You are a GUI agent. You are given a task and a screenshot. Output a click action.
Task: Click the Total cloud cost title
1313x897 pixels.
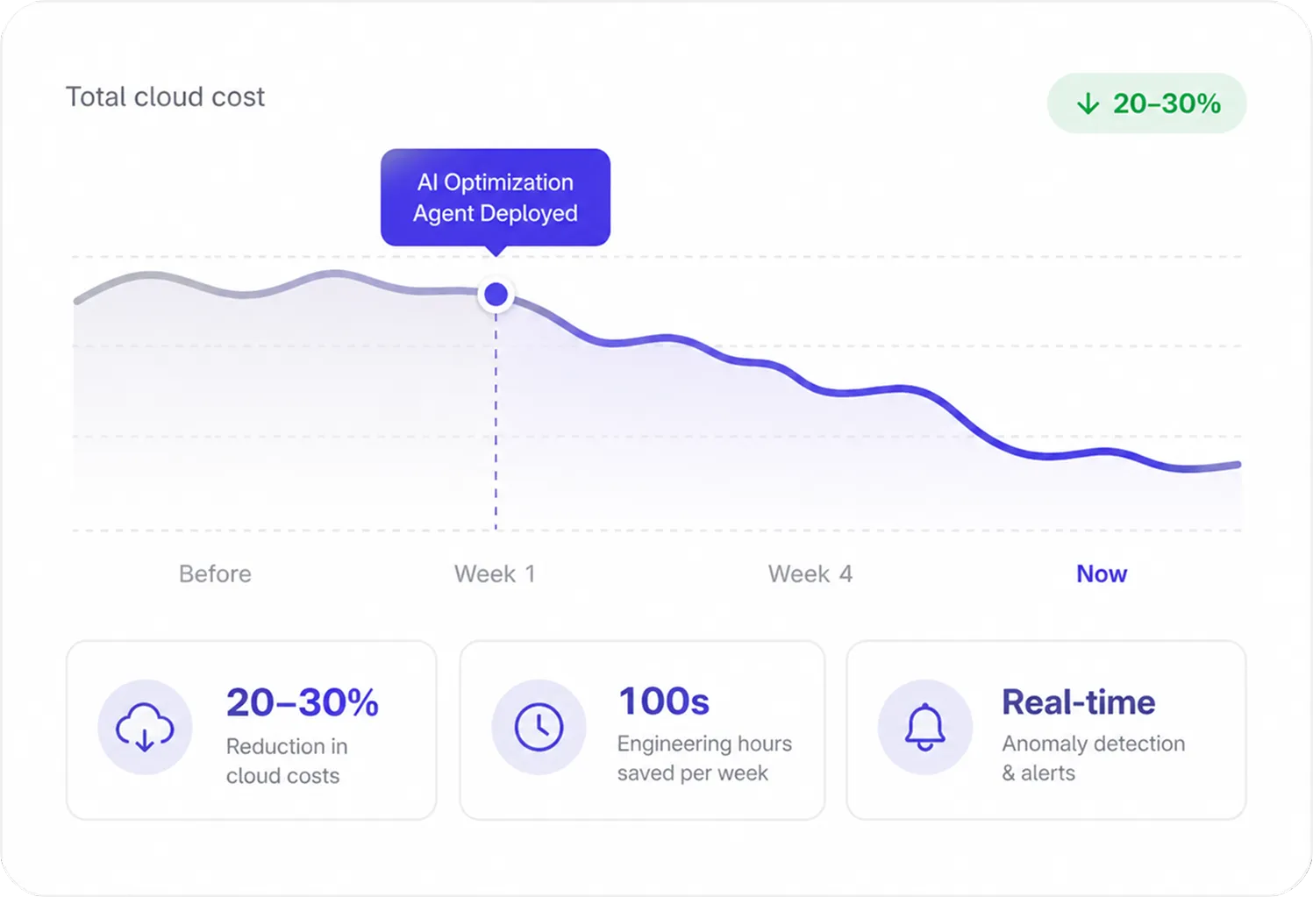165,96
